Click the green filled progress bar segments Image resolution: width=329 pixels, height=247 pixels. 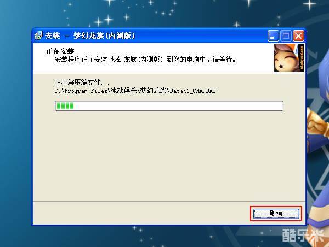click(65, 106)
